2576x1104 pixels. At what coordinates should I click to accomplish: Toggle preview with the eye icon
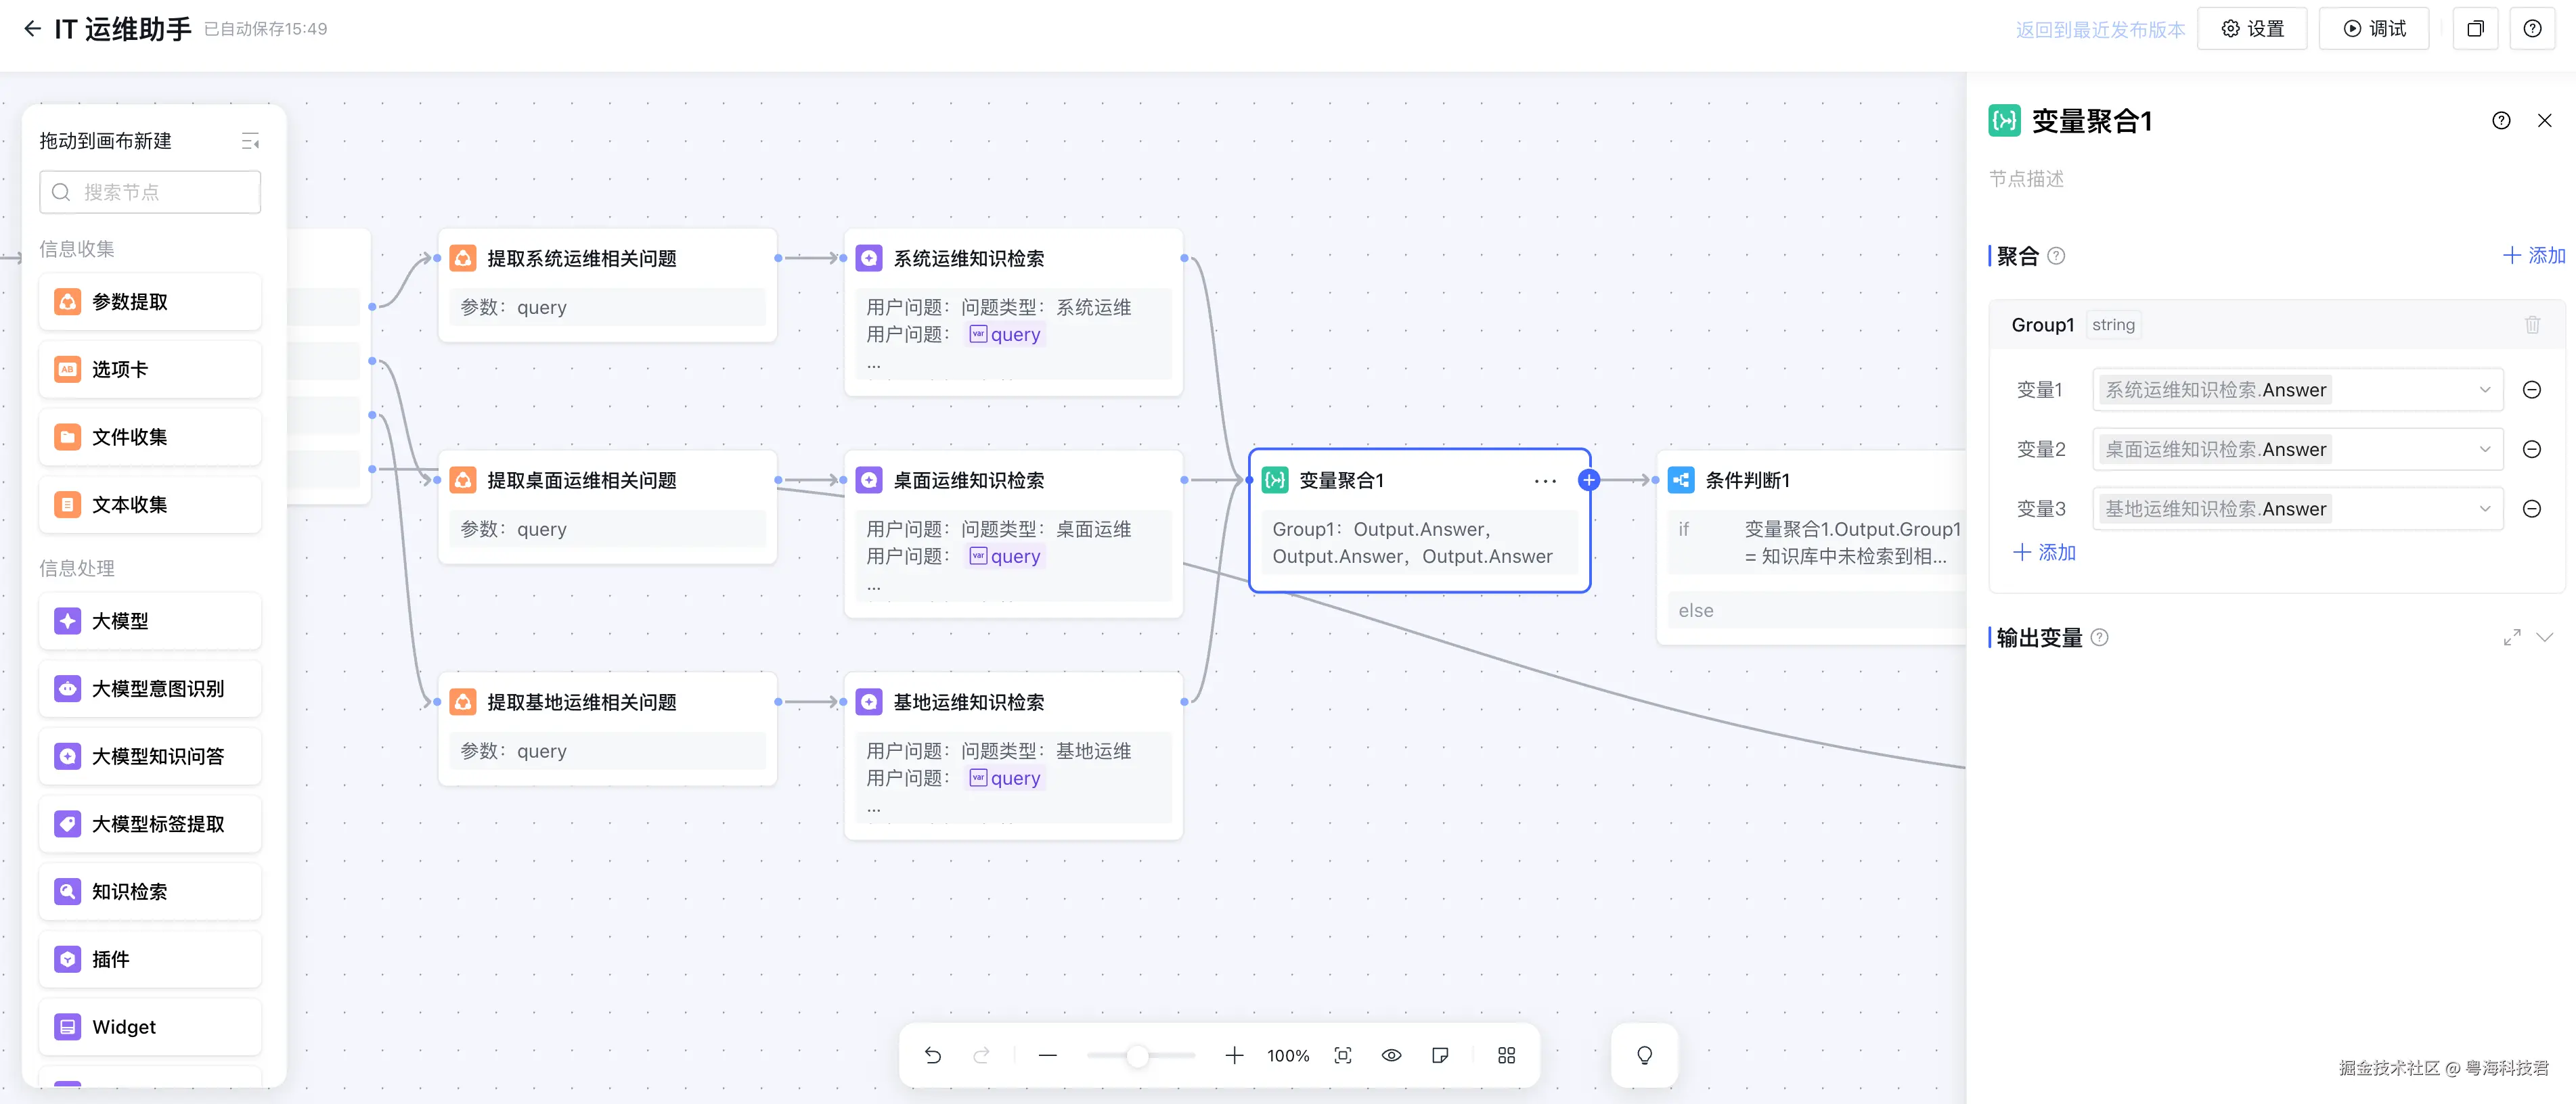tap(1391, 1055)
